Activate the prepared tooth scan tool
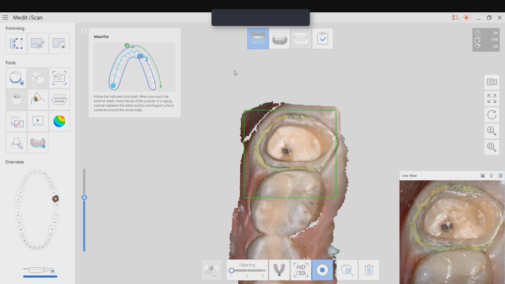Viewport: 505px width, 284px height. [x=16, y=100]
